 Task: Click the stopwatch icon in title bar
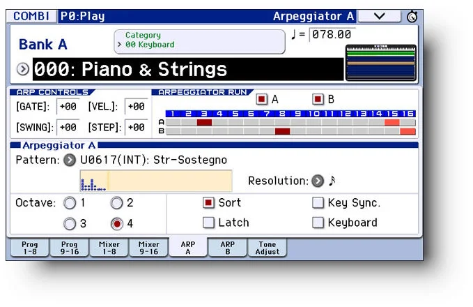[x=412, y=16]
